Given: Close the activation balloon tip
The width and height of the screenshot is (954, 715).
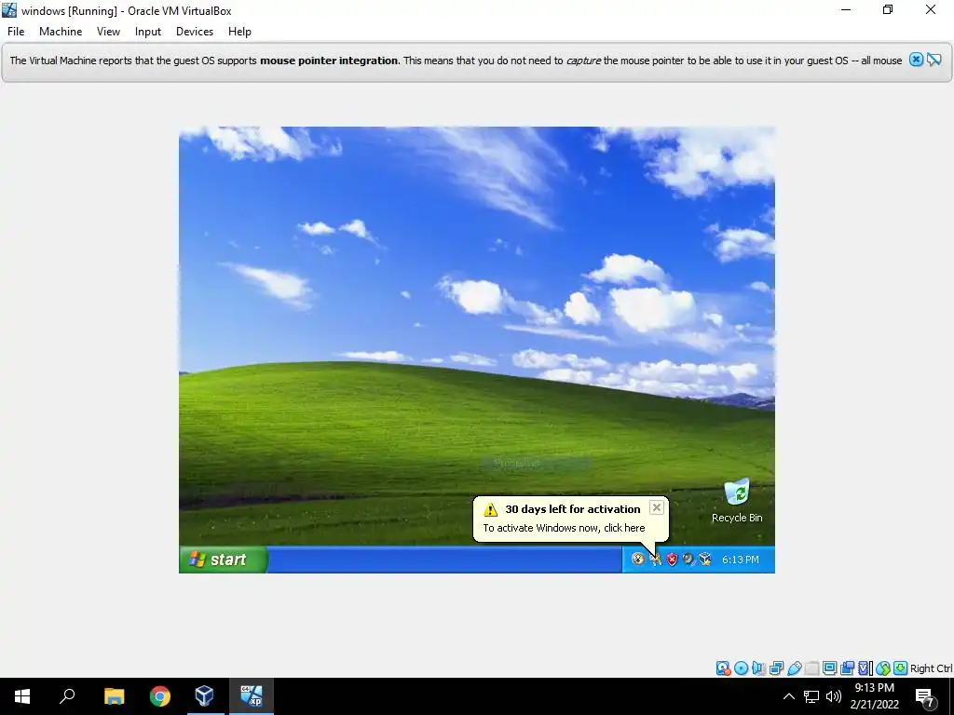Looking at the screenshot, I should pyautogui.click(x=657, y=507).
